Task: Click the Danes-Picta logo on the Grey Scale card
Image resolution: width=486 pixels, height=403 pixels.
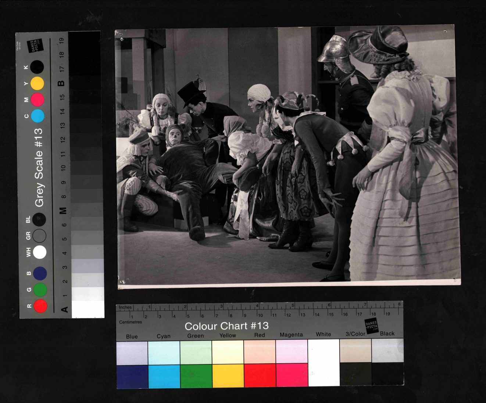Action: point(36,46)
